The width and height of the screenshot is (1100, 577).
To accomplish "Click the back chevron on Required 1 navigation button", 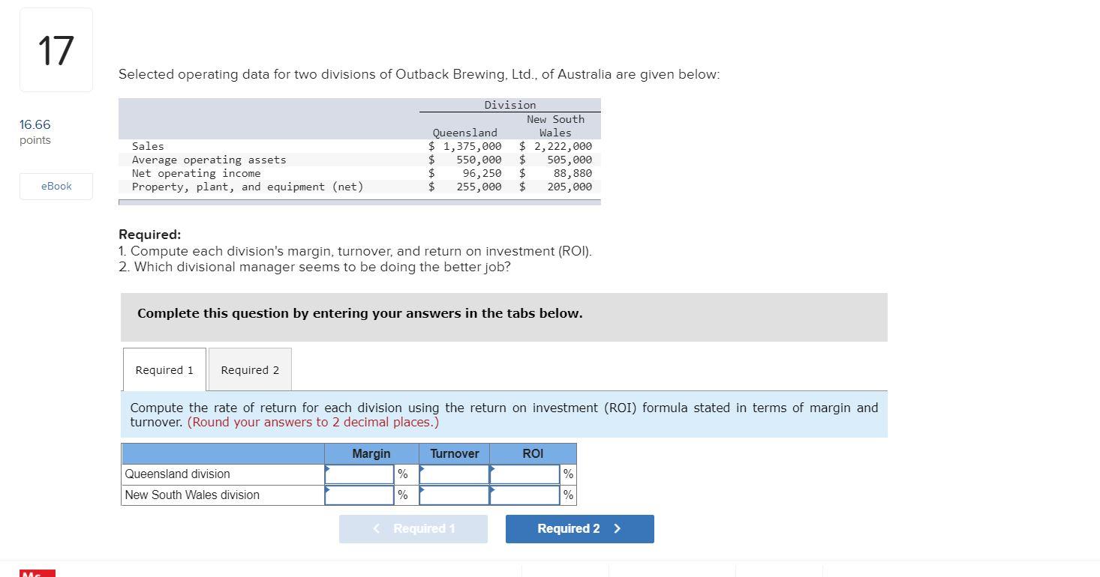I will [x=376, y=528].
